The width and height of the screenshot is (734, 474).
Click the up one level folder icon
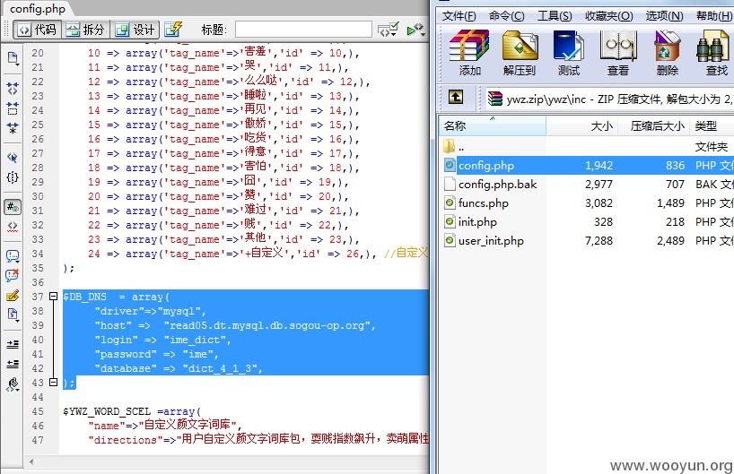coord(456,98)
